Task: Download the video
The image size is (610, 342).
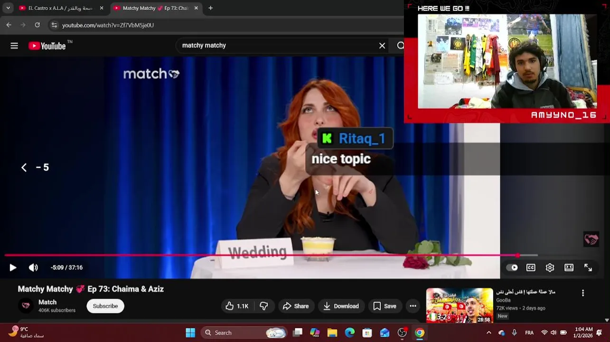Action: [x=341, y=306]
